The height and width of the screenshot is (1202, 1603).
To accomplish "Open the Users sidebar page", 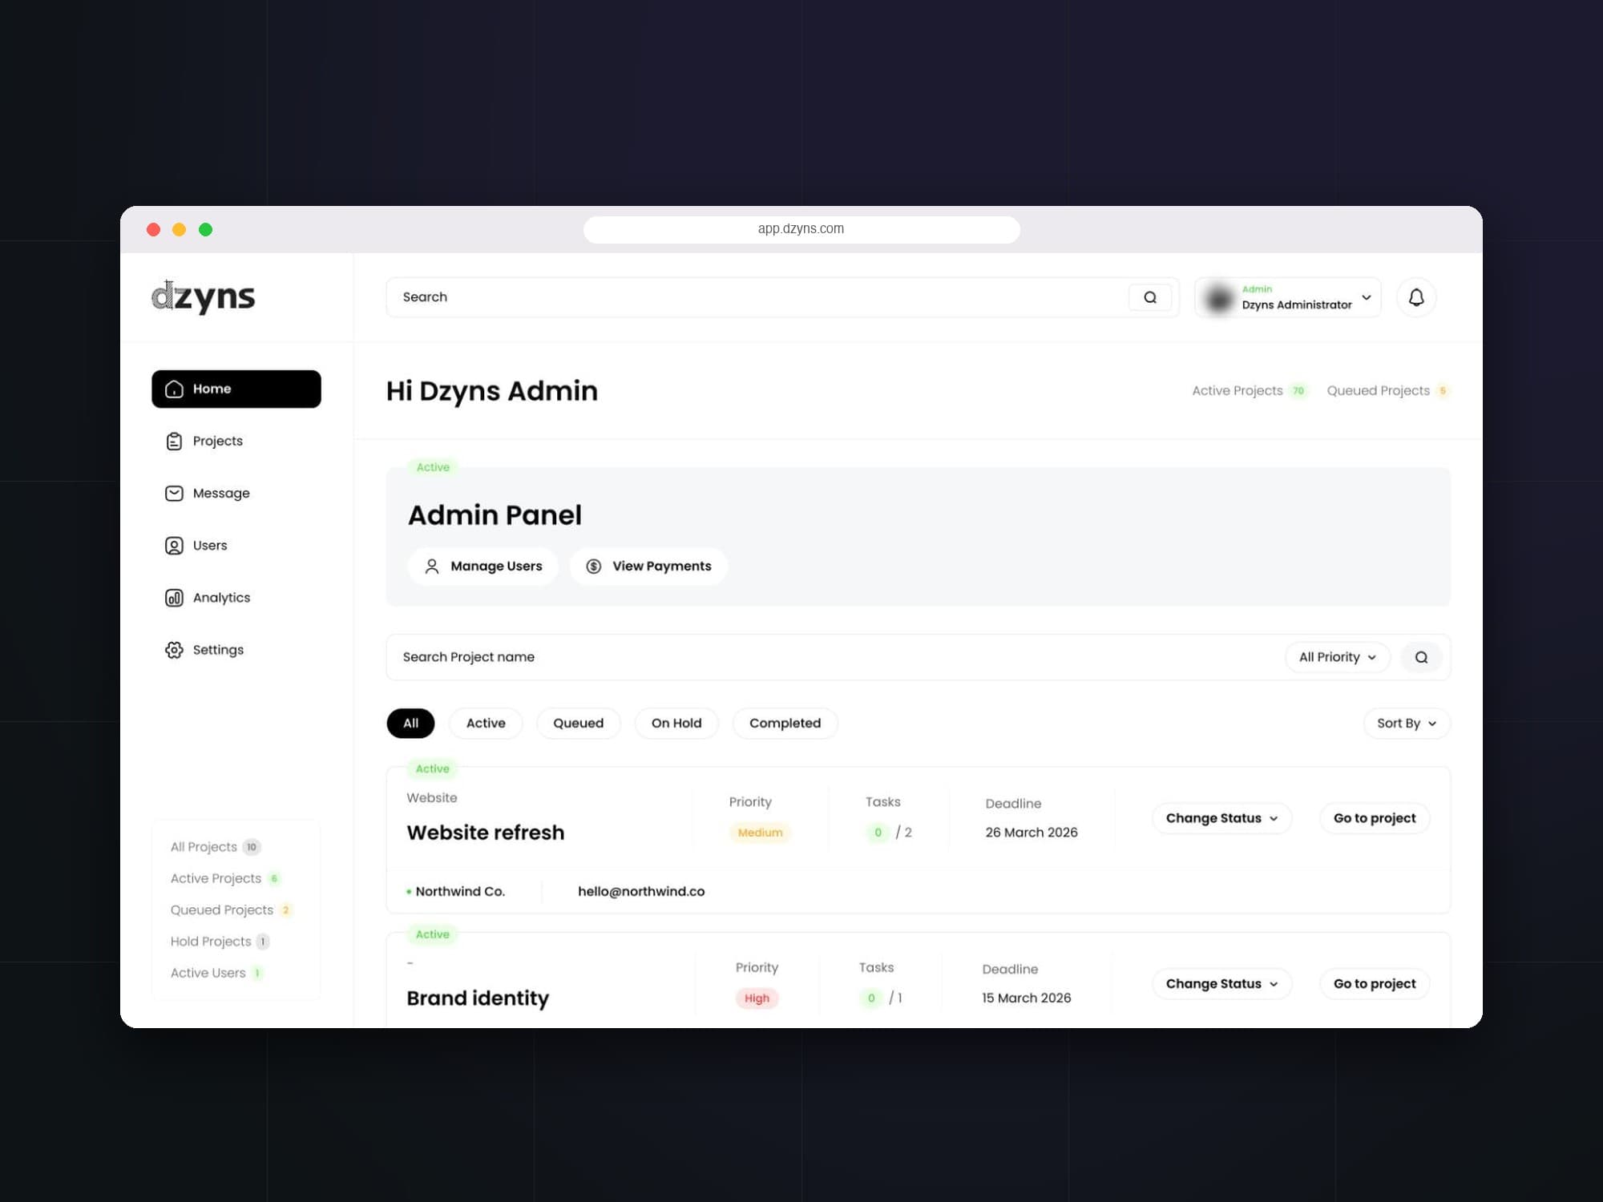I will 196,546.
